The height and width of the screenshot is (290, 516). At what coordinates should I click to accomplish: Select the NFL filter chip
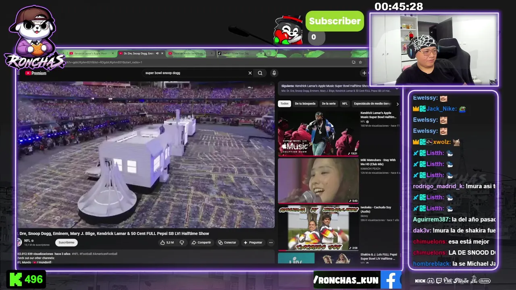[345, 104]
